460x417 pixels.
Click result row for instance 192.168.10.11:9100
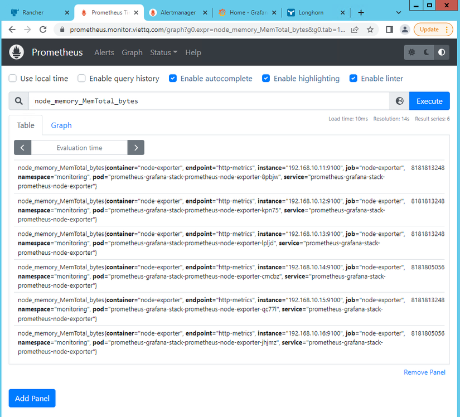click(x=229, y=177)
